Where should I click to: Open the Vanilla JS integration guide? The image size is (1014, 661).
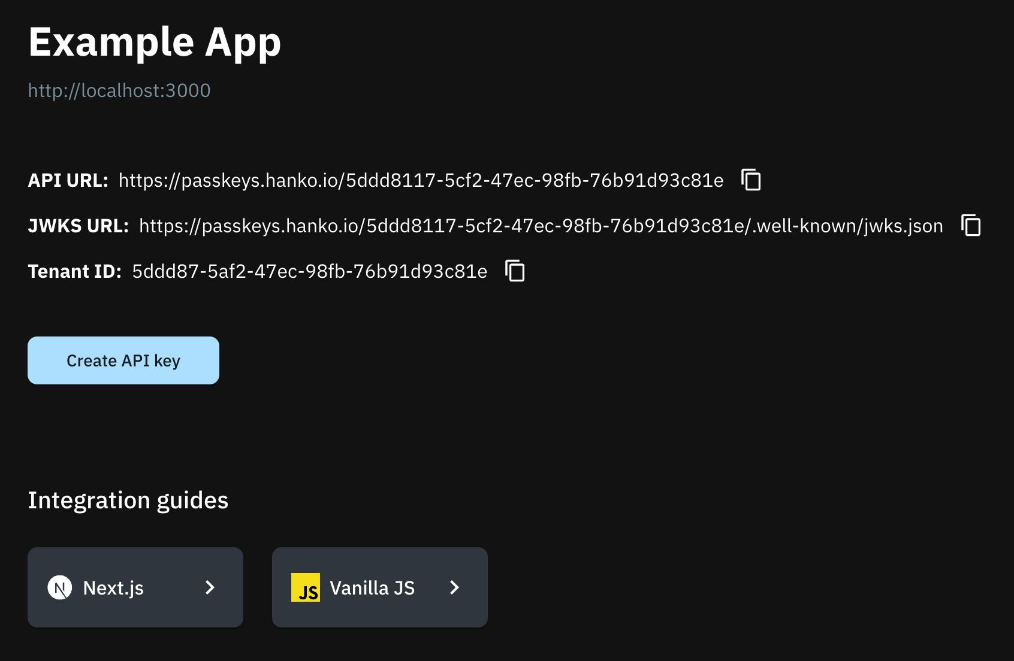(379, 587)
